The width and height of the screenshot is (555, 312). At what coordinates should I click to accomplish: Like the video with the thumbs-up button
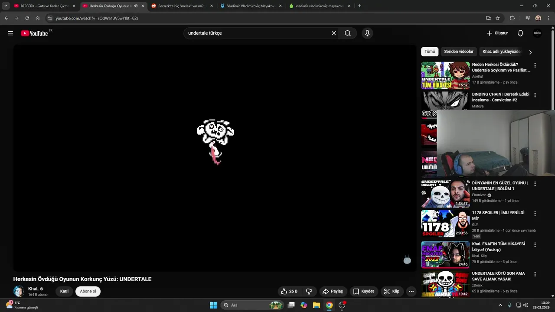289,292
